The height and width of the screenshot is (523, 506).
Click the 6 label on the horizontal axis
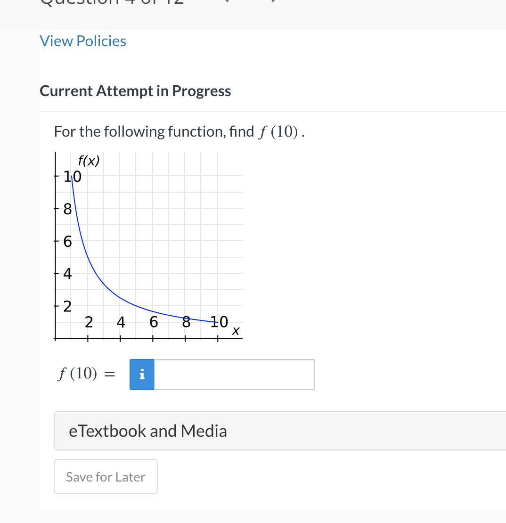point(154,322)
